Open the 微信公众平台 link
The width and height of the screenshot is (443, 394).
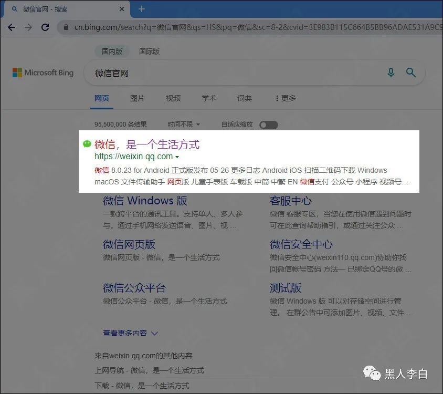(x=134, y=288)
